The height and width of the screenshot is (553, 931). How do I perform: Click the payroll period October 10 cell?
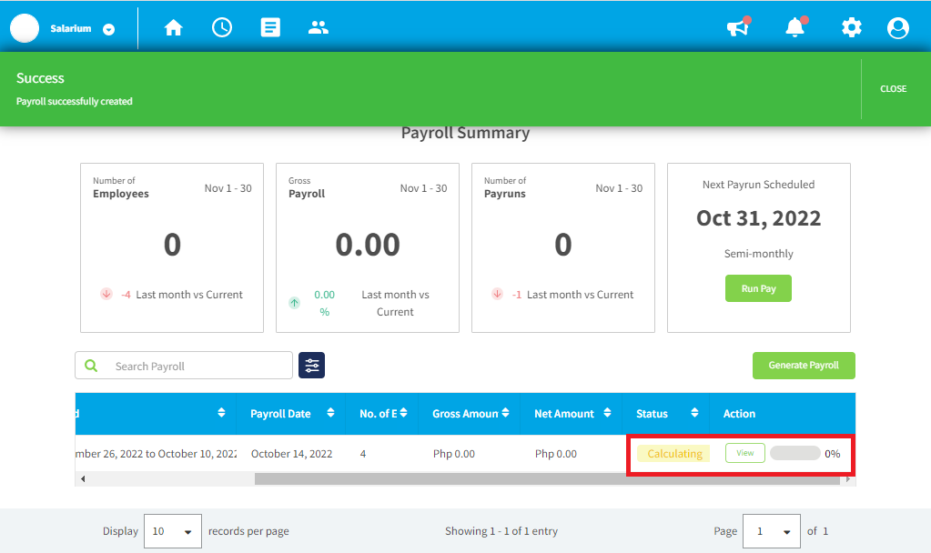click(x=156, y=454)
